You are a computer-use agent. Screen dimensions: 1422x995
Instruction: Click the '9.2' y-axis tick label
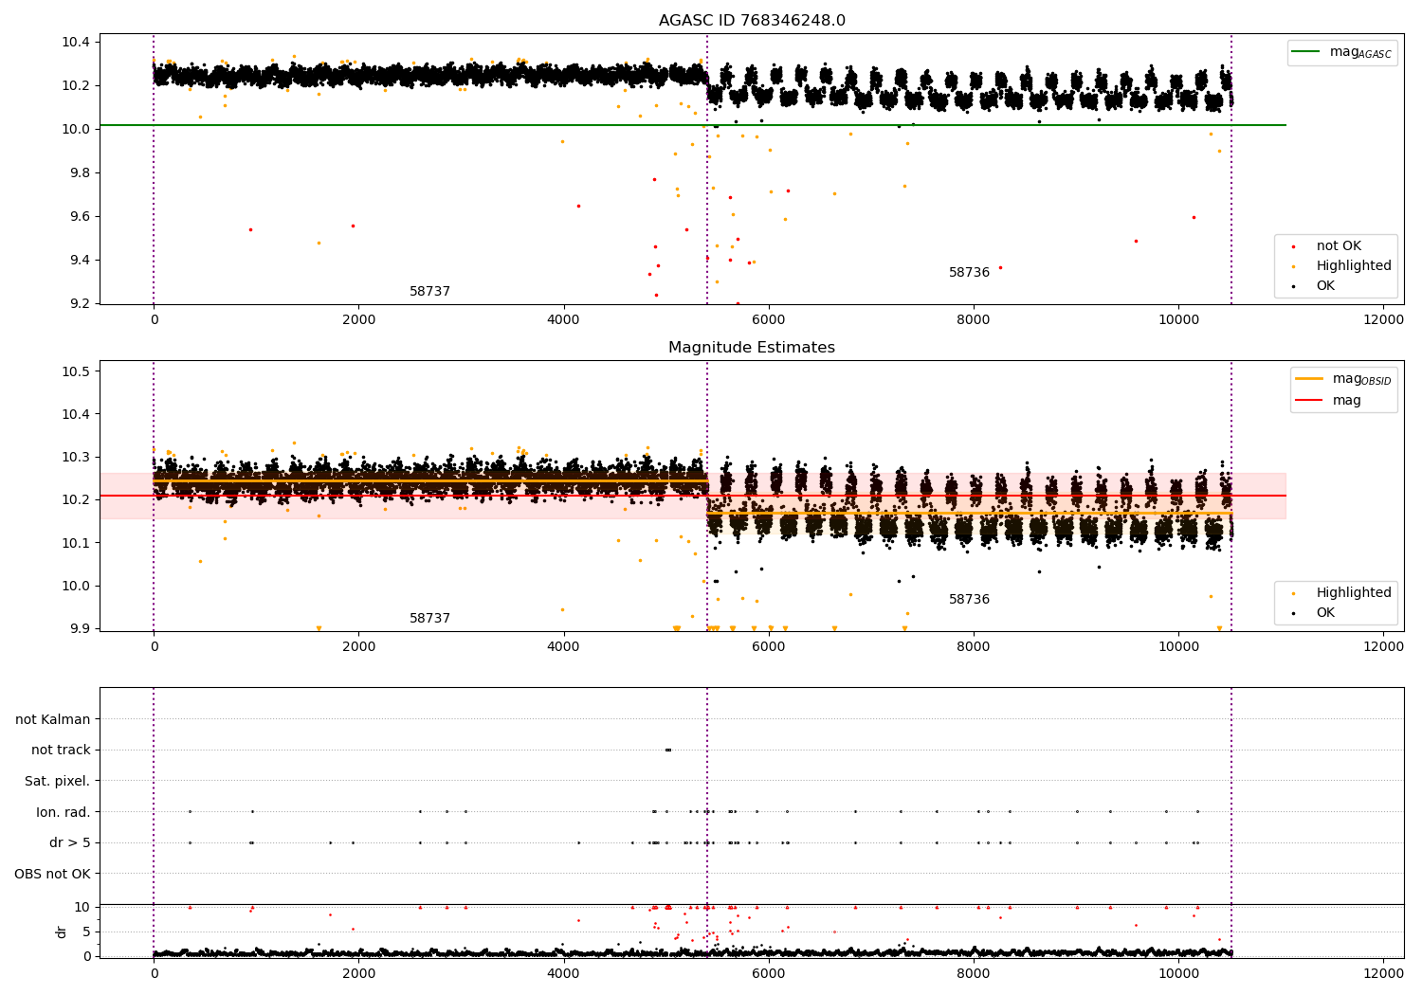pos(80,303)
